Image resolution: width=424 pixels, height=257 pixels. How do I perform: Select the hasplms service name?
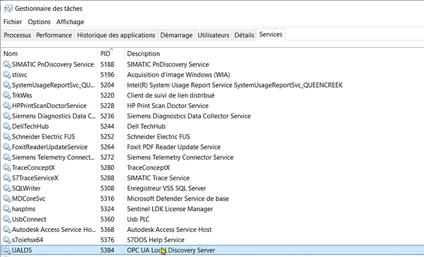[x=23, y=209]
